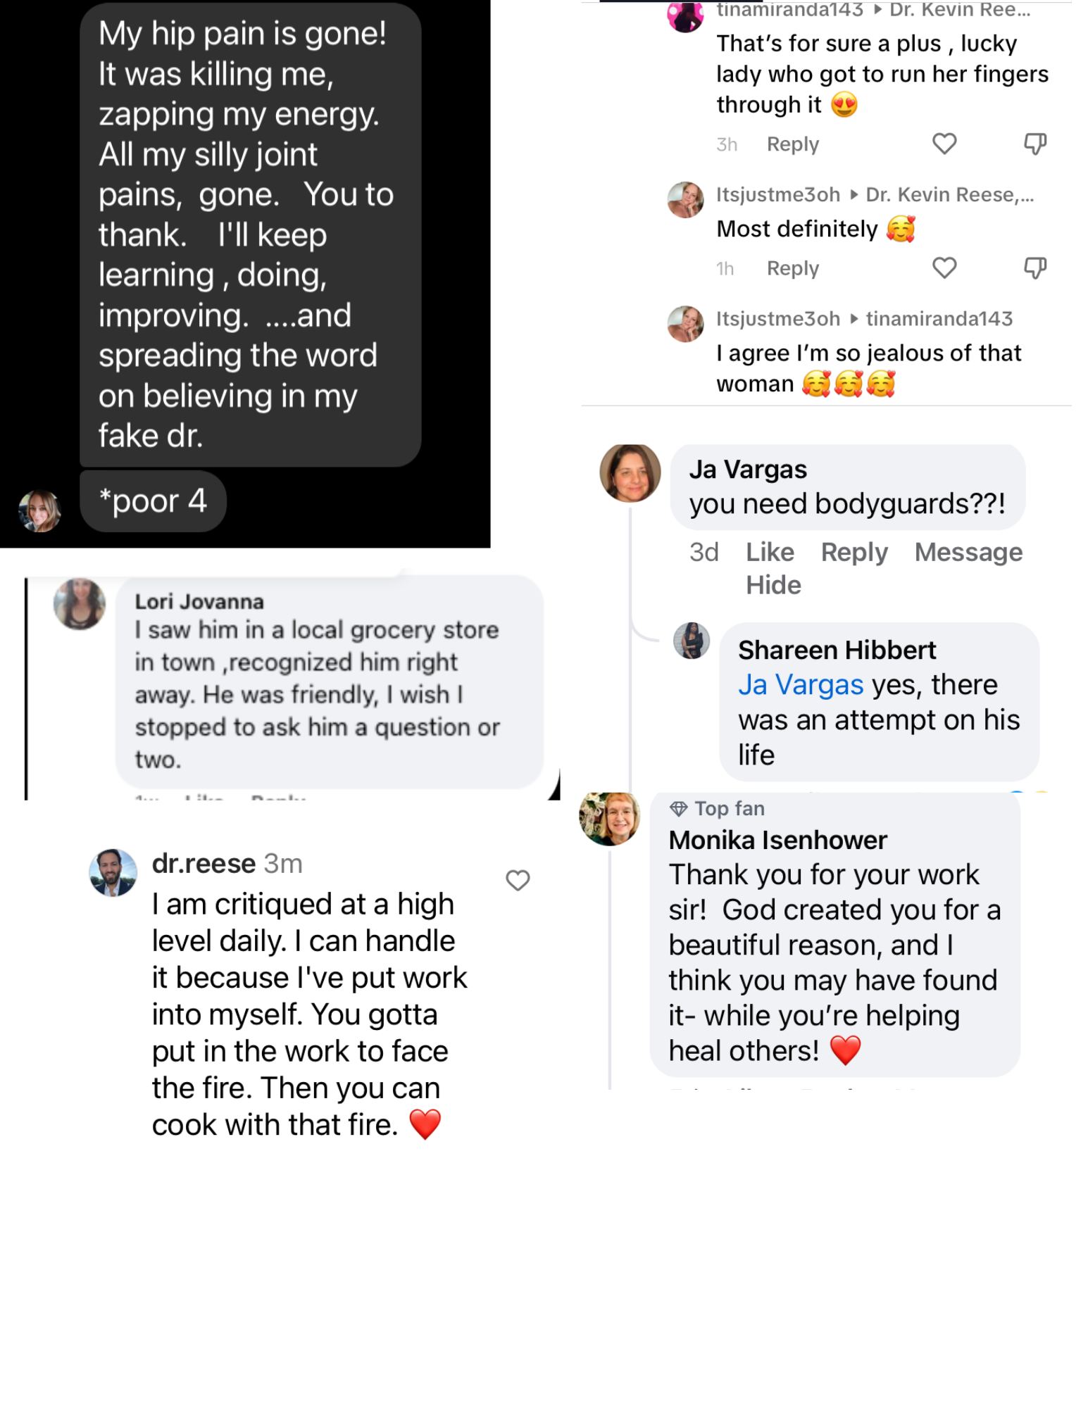The height and width of the screenshot is (1408, 1088).
Task: Open dr.reese's profile avatar
Action: coord(113,872)
